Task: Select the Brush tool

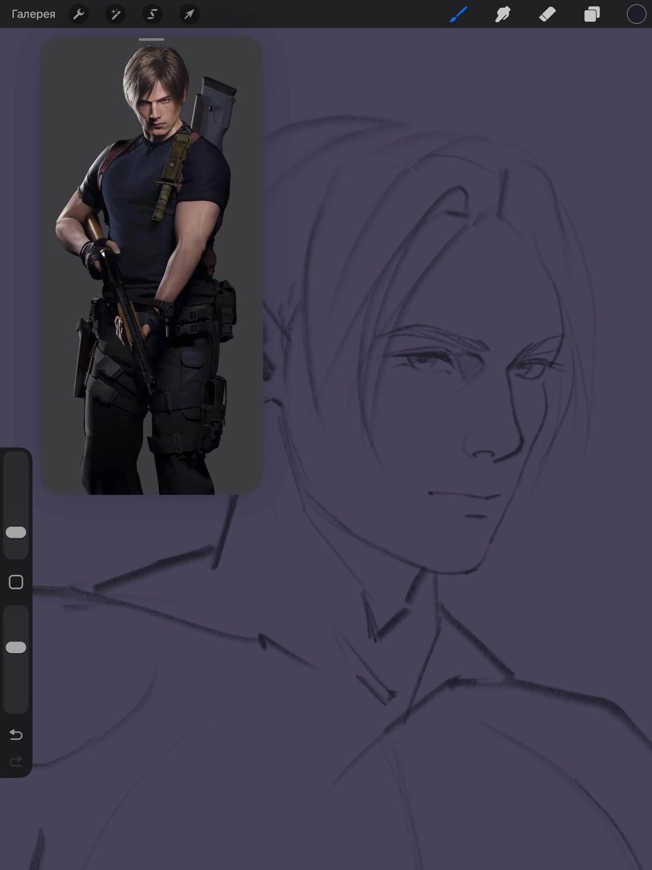Action: (x=459, y=14)
